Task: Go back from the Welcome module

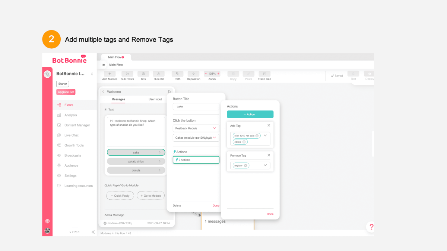Action: tap(103, 92)
